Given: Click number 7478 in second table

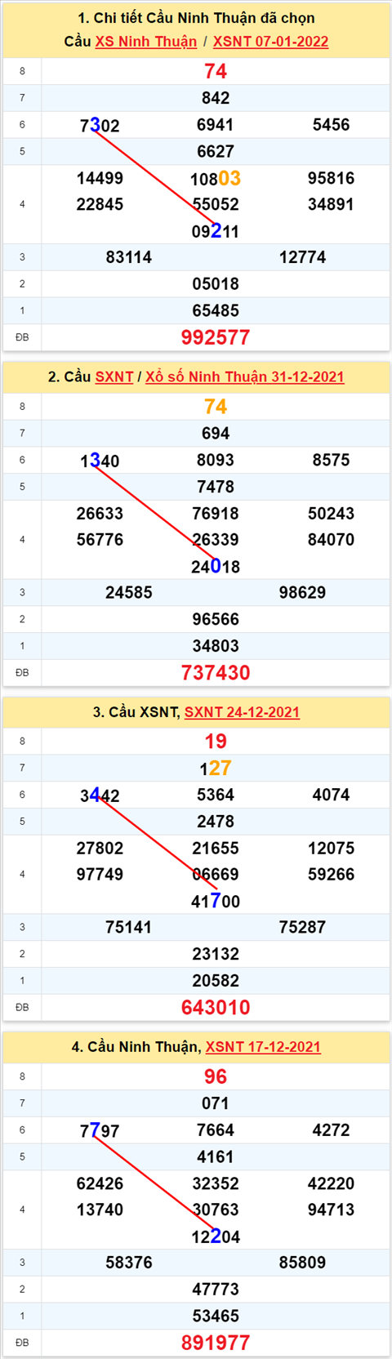Looking at the screenshot, I should (x=216, y=487).
